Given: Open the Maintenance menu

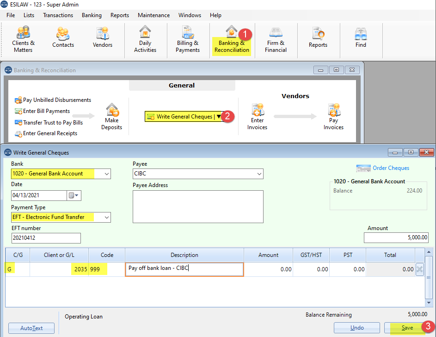Looking at the screenshot, I should click(154, 15).
